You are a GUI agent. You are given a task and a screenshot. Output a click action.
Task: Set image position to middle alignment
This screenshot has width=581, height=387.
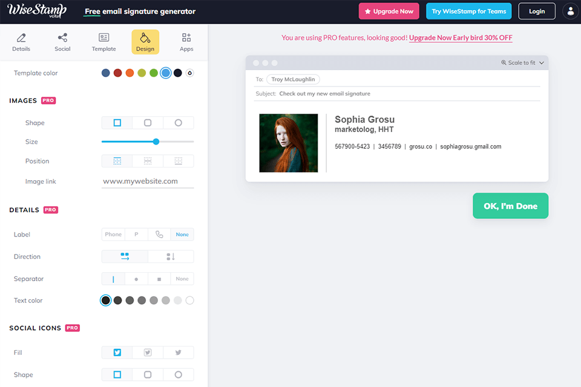pos(148,161)
